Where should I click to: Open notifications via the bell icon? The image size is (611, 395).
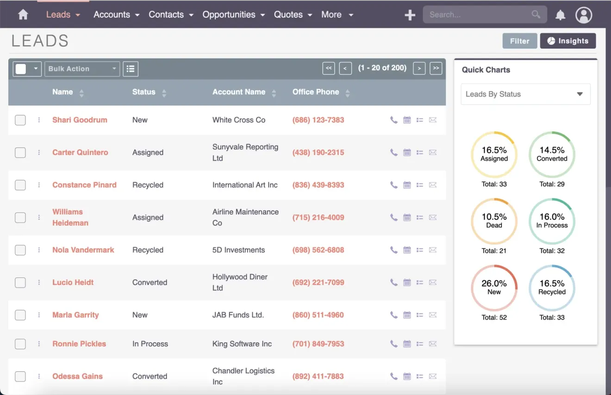[560, 14]
